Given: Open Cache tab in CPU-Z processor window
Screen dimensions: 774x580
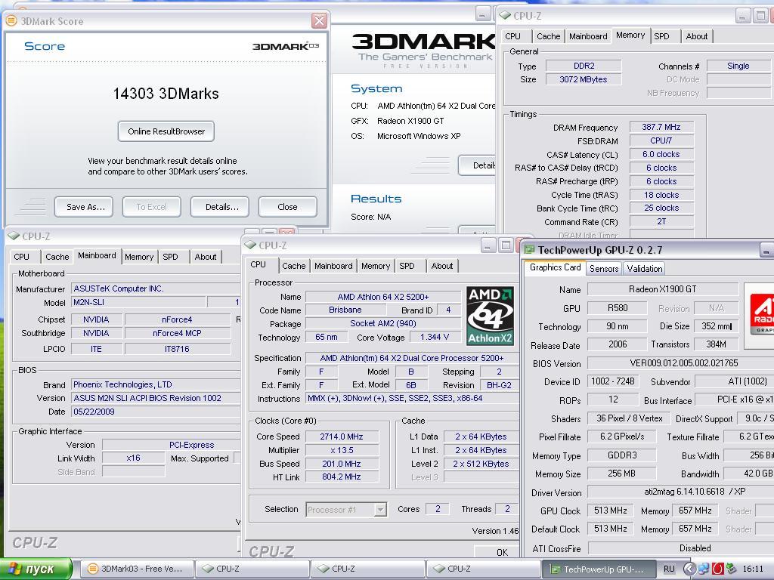Looking at the screenshot, I should point(294,266).
